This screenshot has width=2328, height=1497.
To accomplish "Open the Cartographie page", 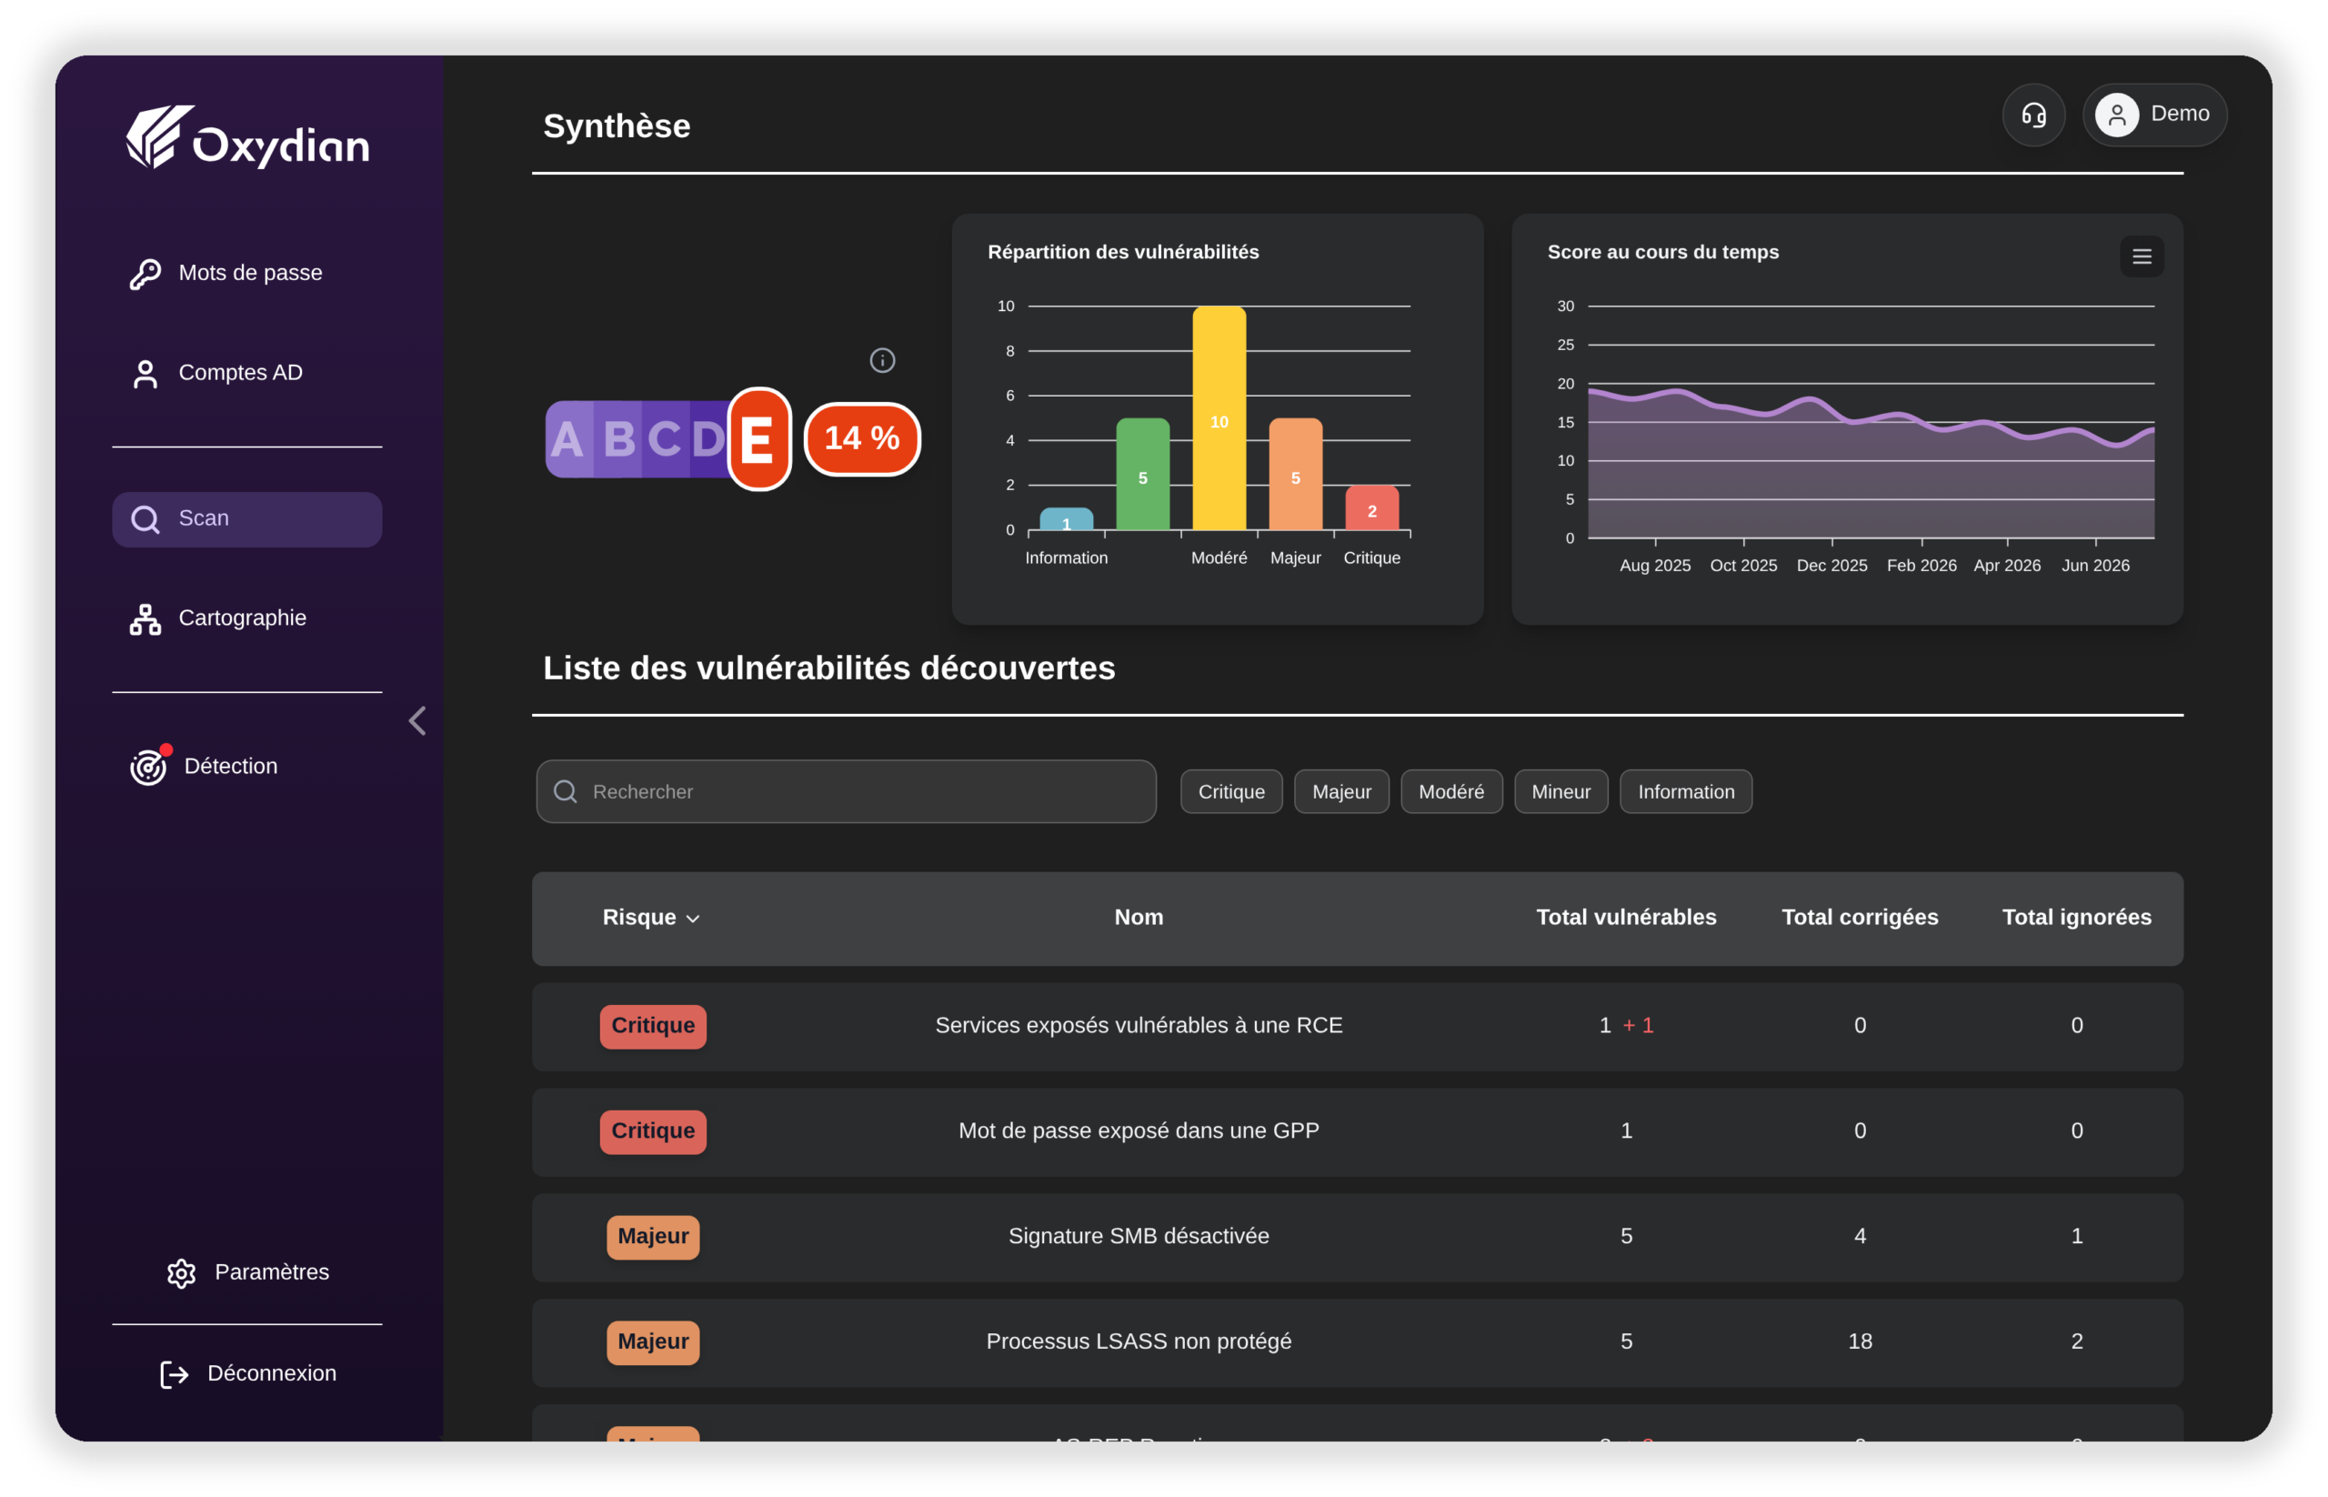I will coord(246,618).
